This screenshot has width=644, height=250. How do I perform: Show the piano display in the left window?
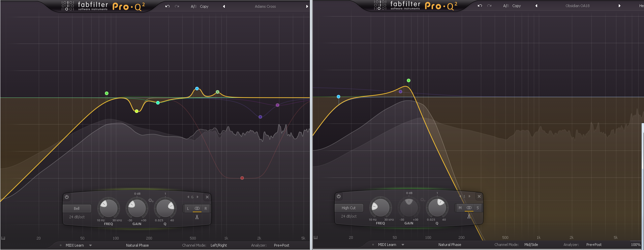[3, 238]
